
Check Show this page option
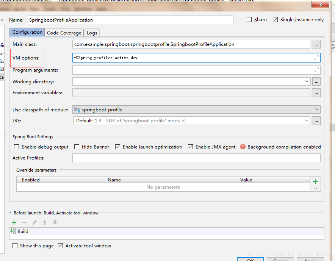15,246
